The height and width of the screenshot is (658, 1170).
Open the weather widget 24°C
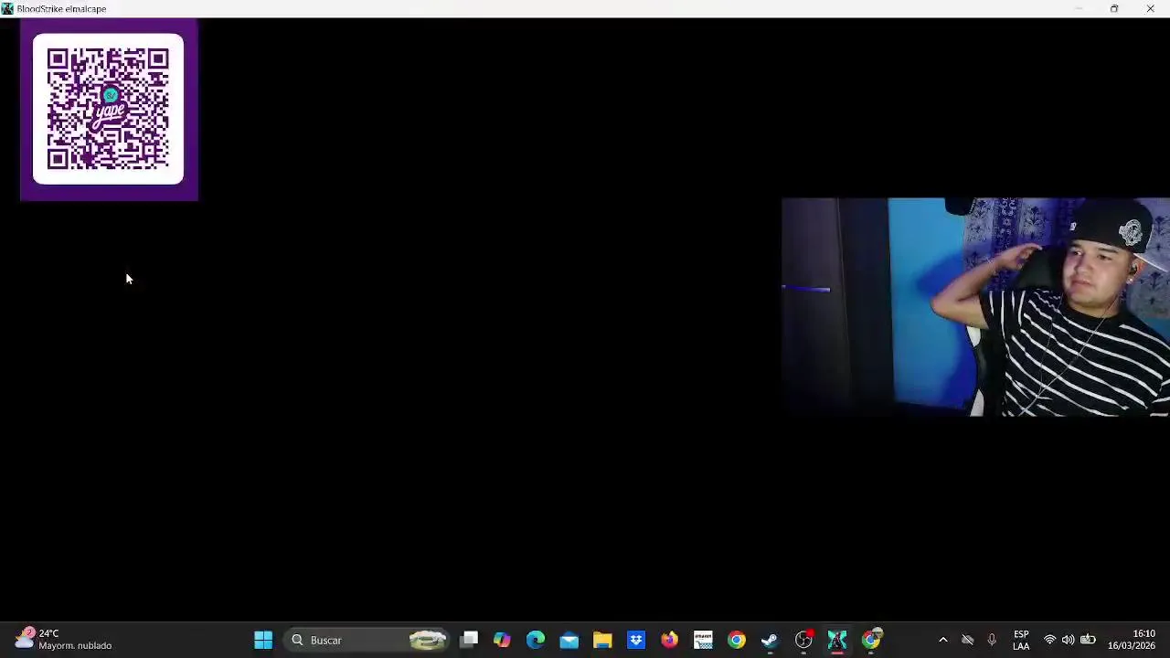[64, 640]
